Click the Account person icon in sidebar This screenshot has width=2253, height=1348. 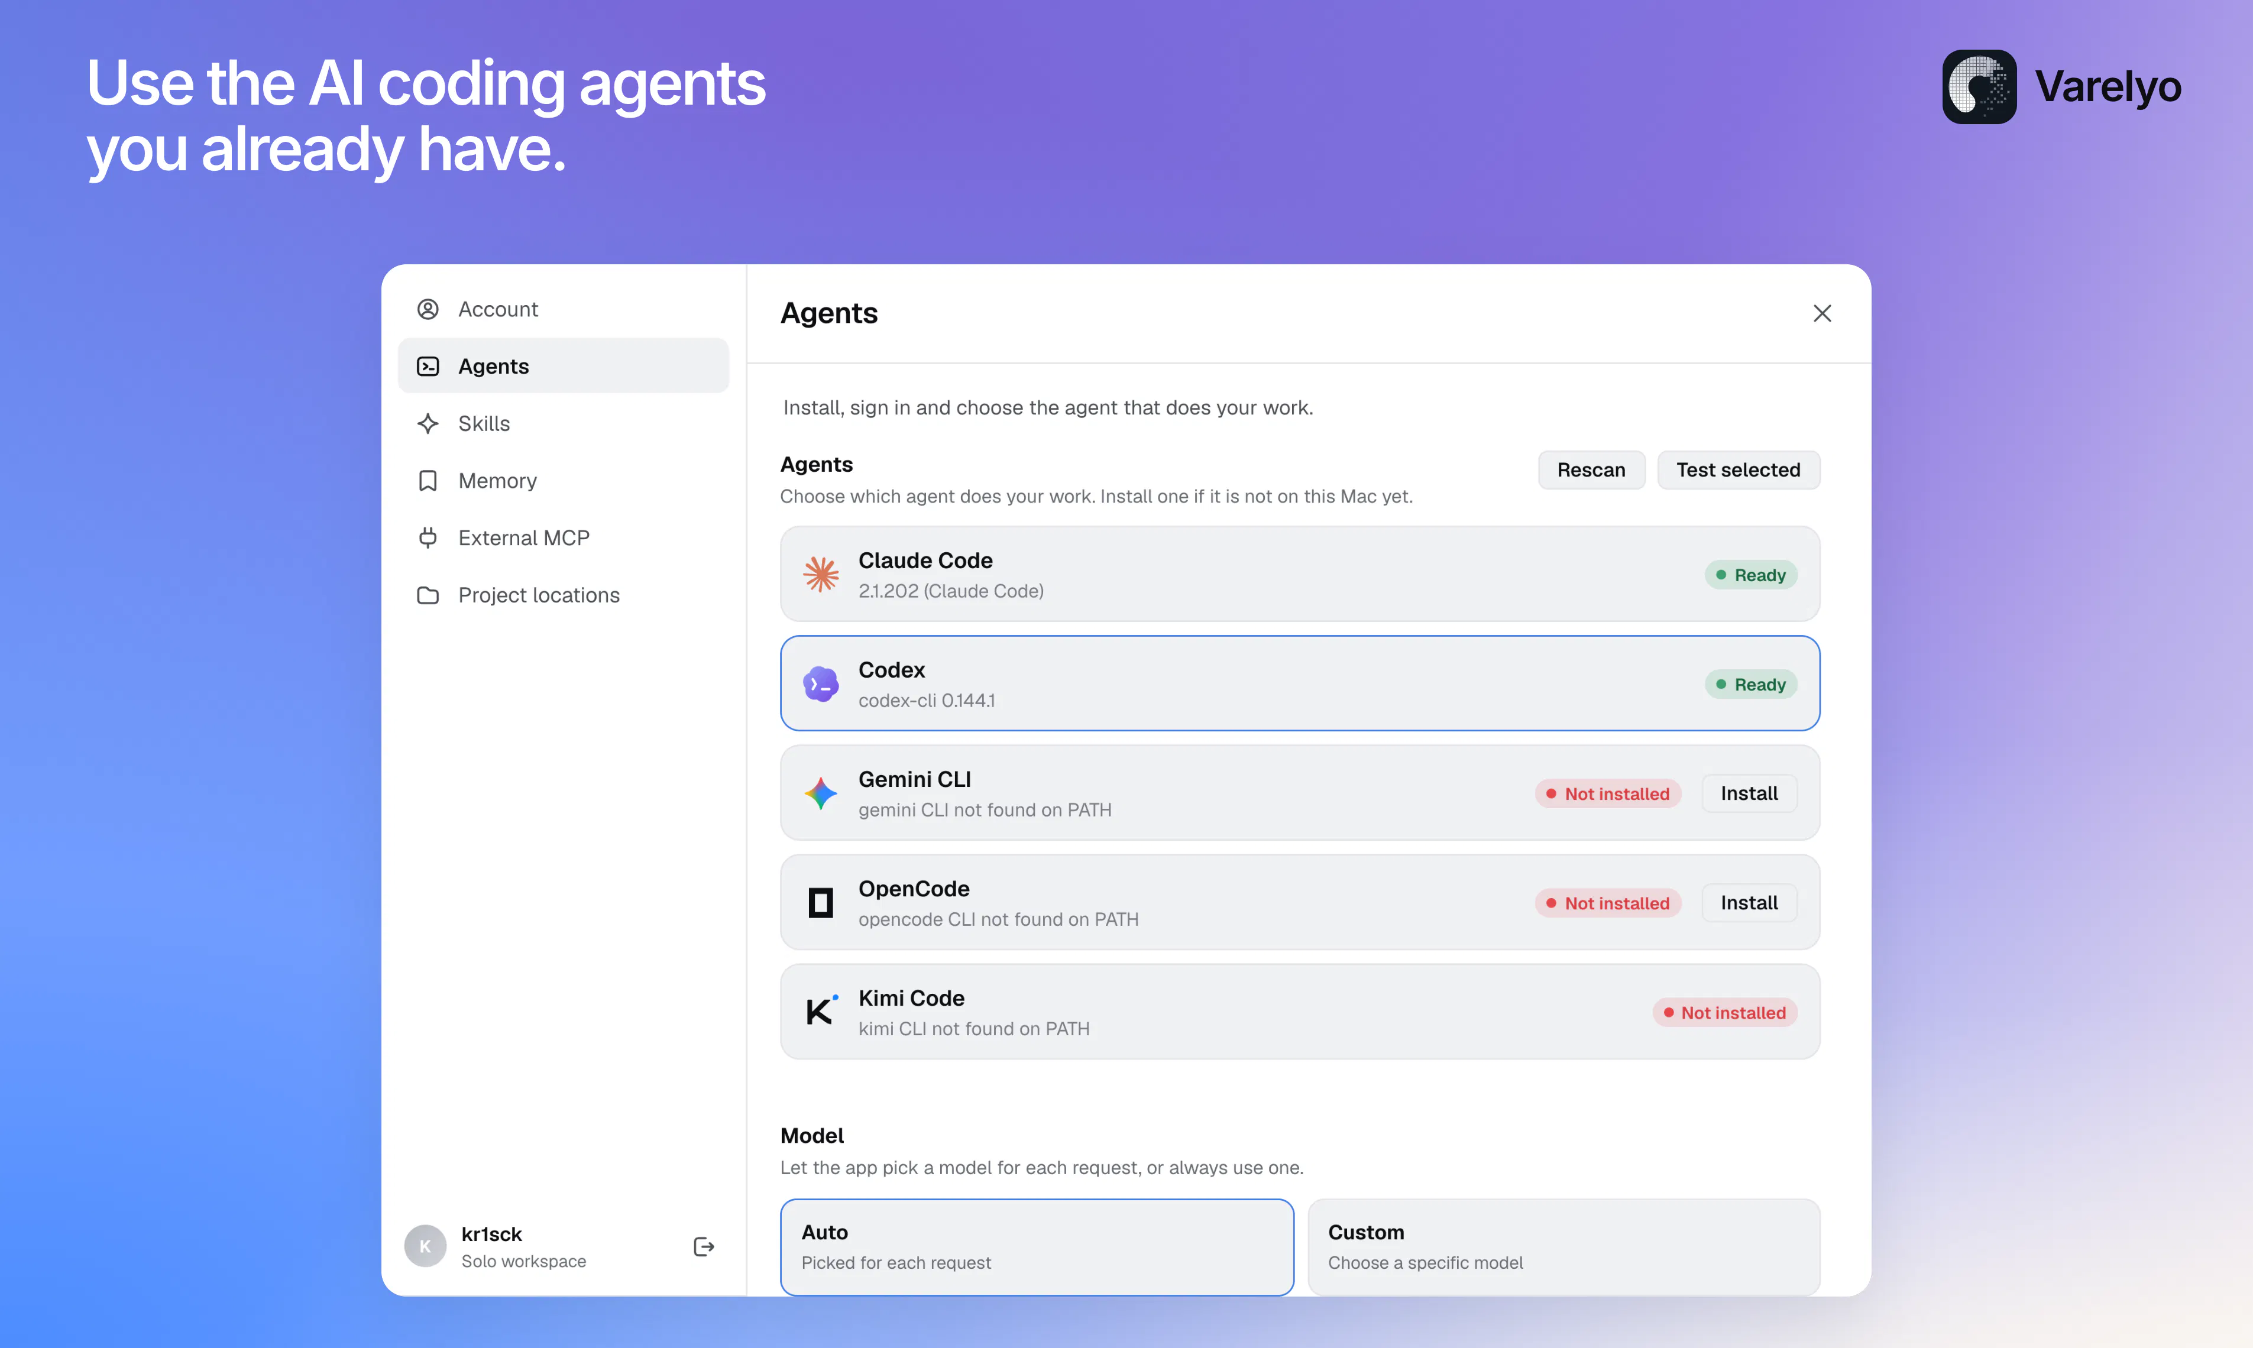tap(428, 309)
